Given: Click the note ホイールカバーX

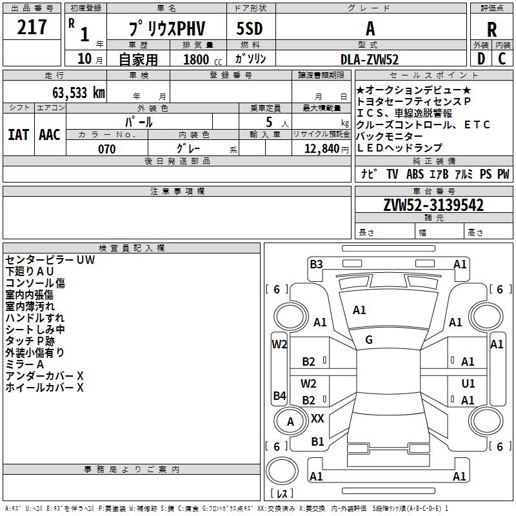Looking at the screenshot, I should 45,388.
